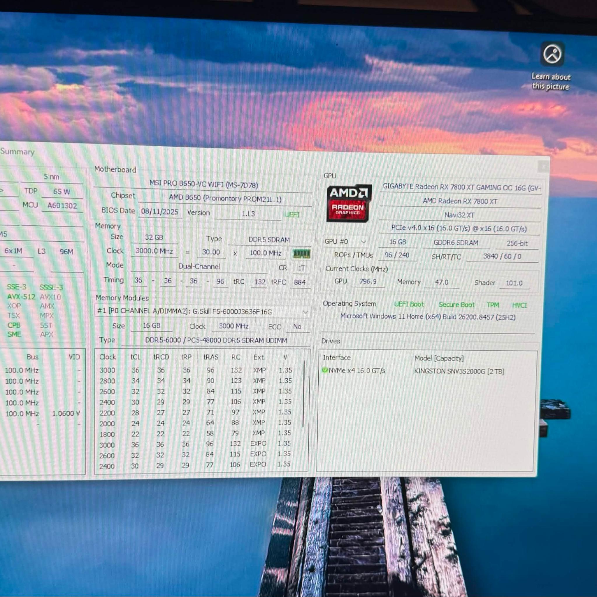Click the green UEFI label beside BIOS version
Image resolution: width=597 pixels, height=597 pixels.
click(292, 215)
